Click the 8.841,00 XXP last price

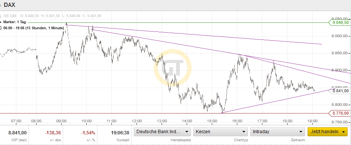[17, 133]
